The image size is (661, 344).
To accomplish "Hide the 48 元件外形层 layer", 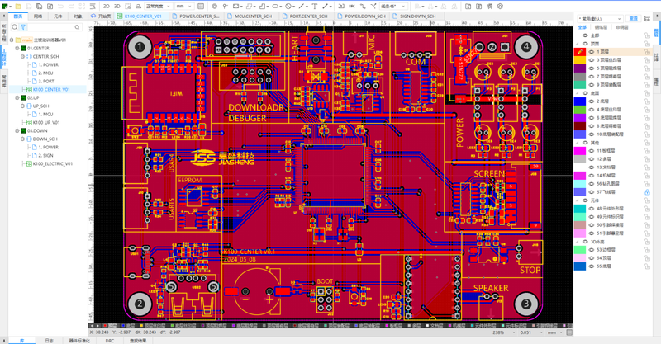I will pyautogui.click(x=591, y=209).
